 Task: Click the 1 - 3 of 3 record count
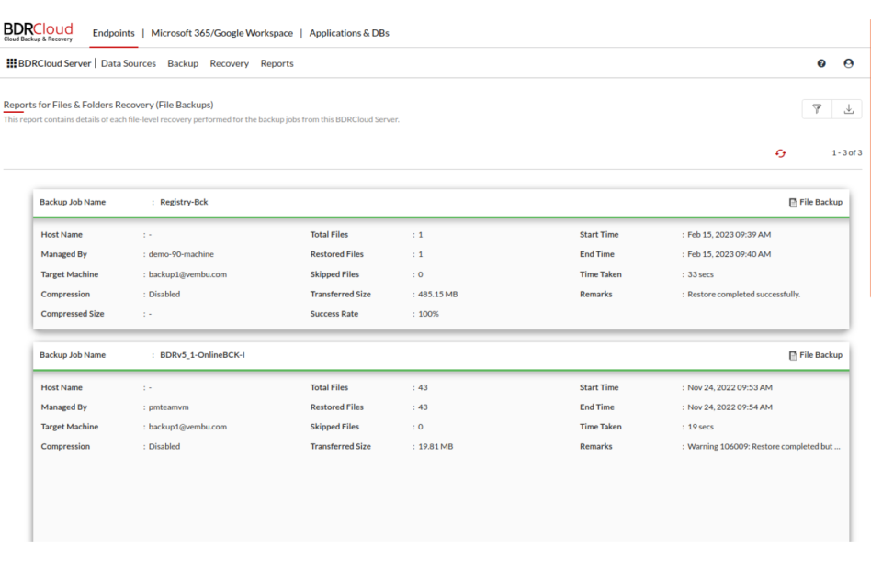846,152
